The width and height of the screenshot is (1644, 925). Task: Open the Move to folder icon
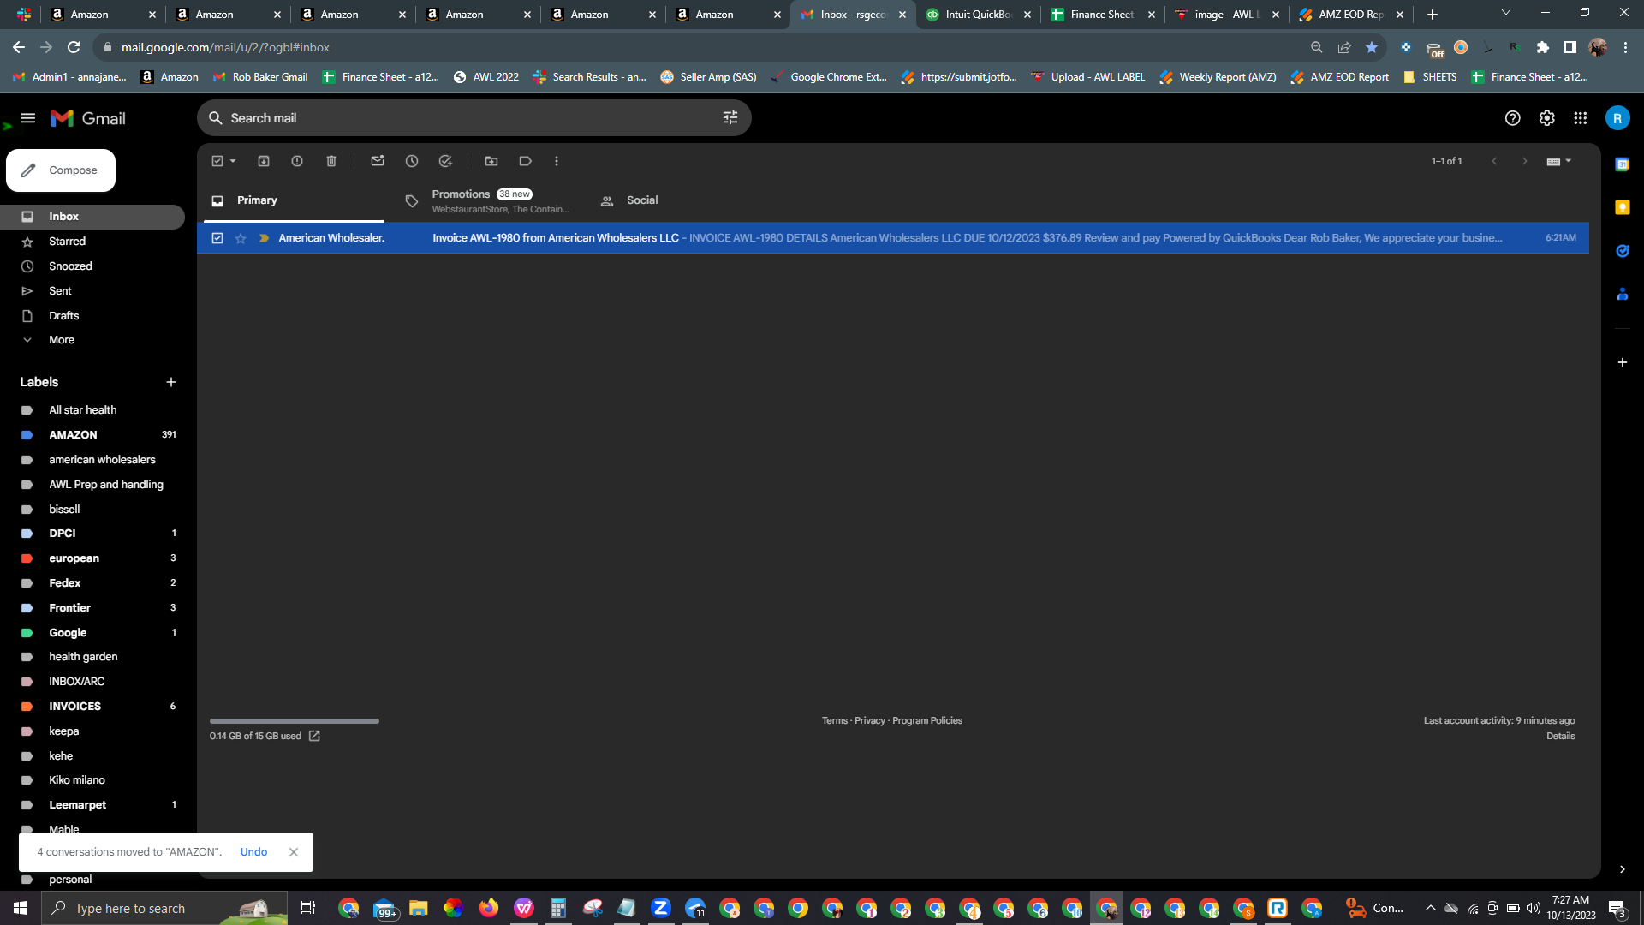[491, 161]
